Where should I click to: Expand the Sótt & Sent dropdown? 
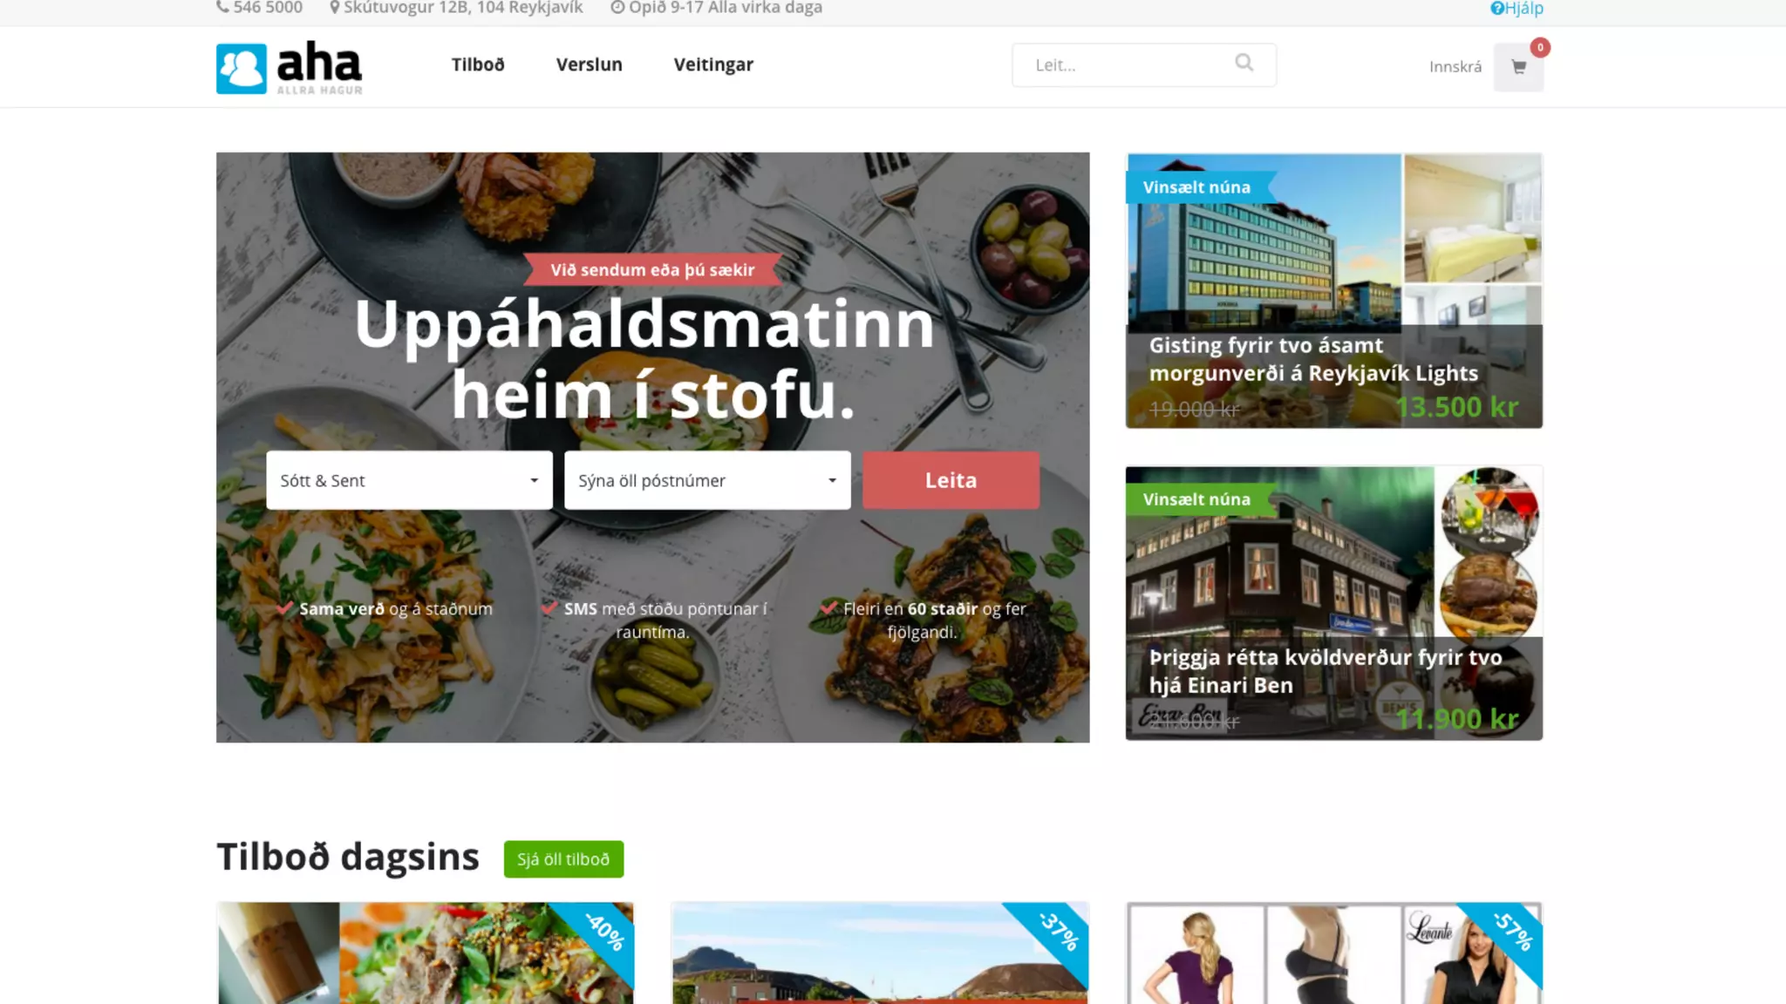pyautogui.click(x=409, y=480)
